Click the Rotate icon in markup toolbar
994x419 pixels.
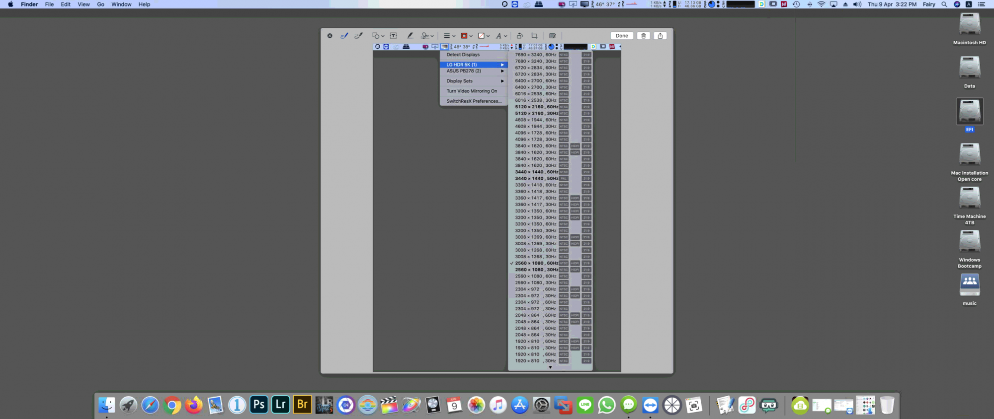click(x=519, y=36)
